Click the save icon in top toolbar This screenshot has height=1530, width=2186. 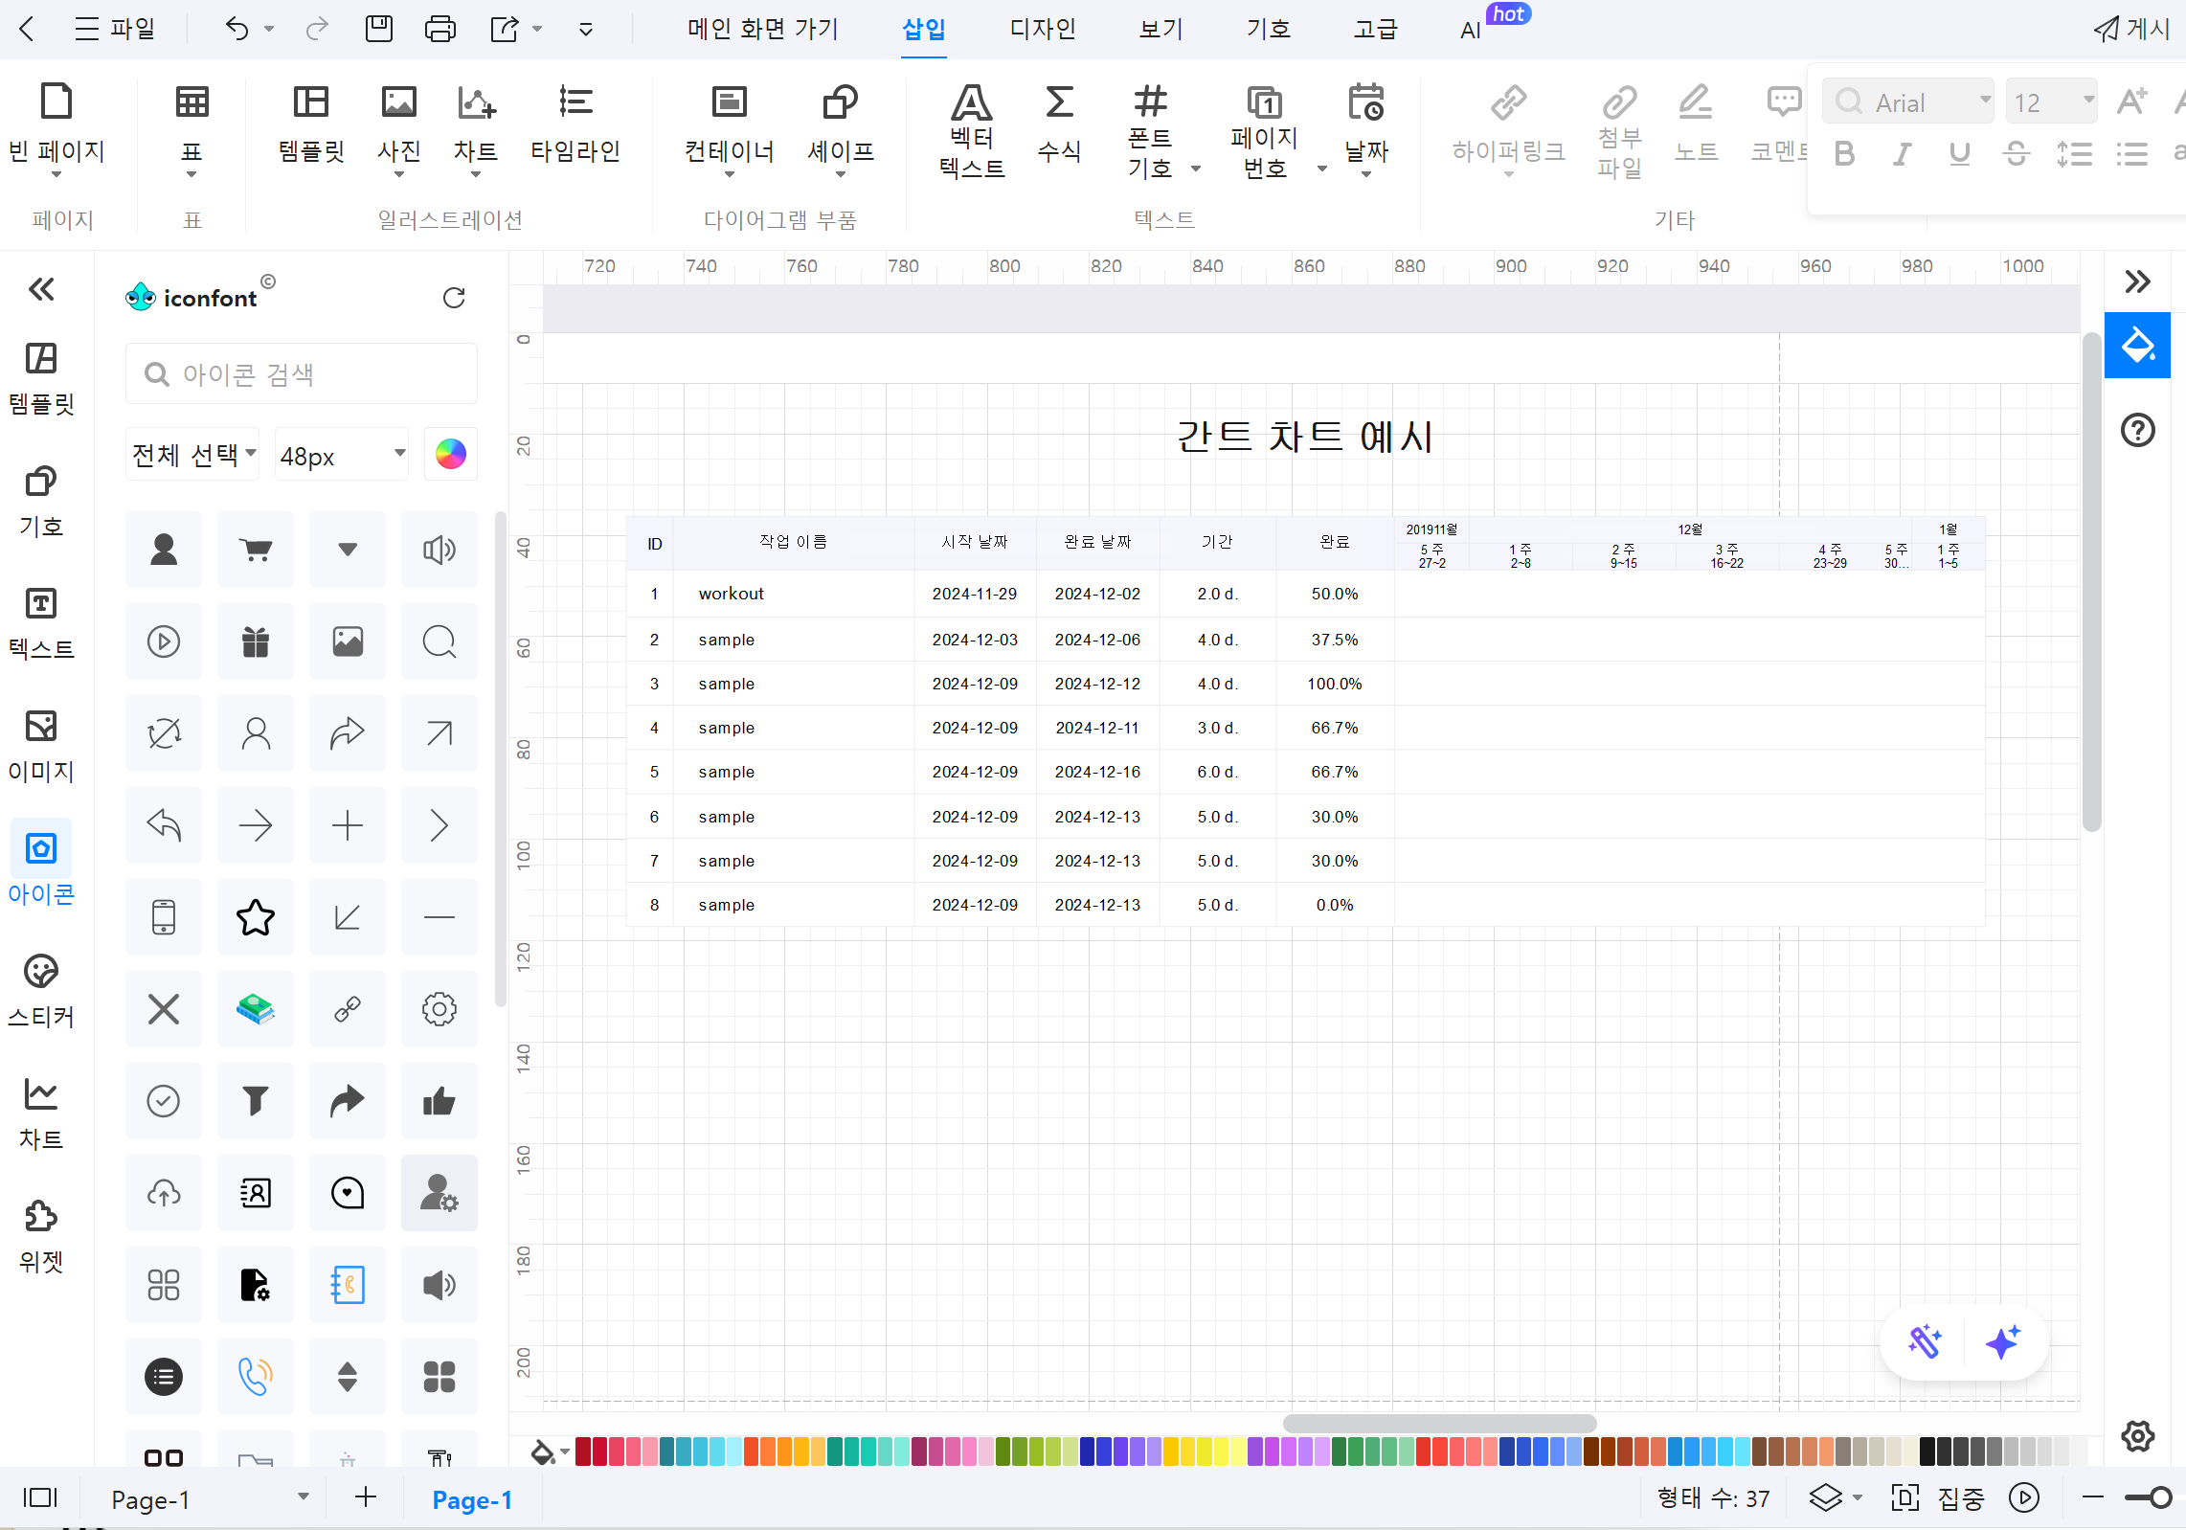tap(379, 29)
